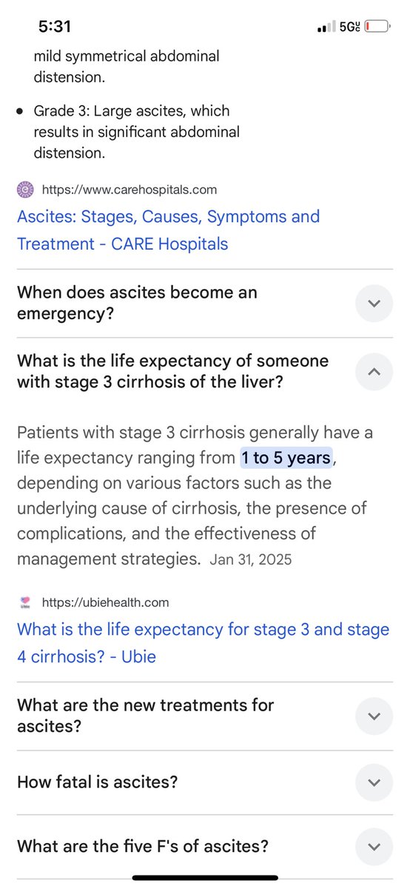Open the Ubie stage 3 and 4 cirrhosis link
410x889 pixels.
click(203, 642)
